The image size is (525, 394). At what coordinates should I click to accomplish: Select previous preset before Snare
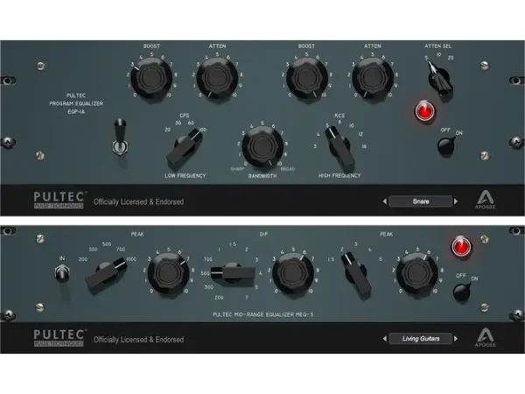point(384,201)
